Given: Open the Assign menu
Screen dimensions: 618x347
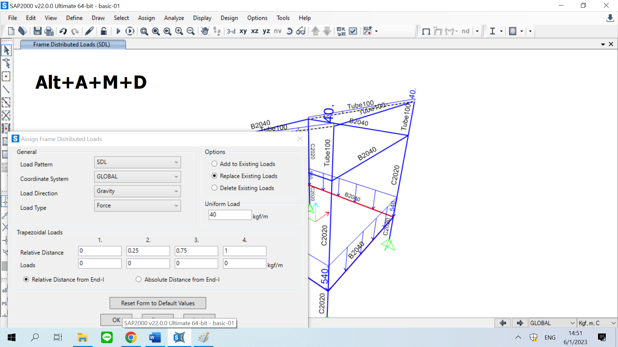Looking at the screenshot, I should point(146,18).
